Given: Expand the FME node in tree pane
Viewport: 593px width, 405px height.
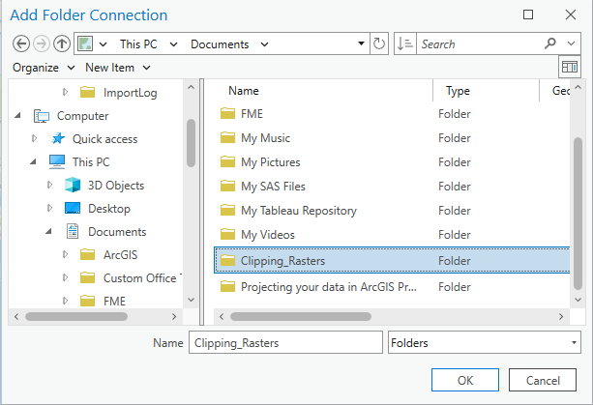Looking at the screenshot, I should [x=65, y=301].
